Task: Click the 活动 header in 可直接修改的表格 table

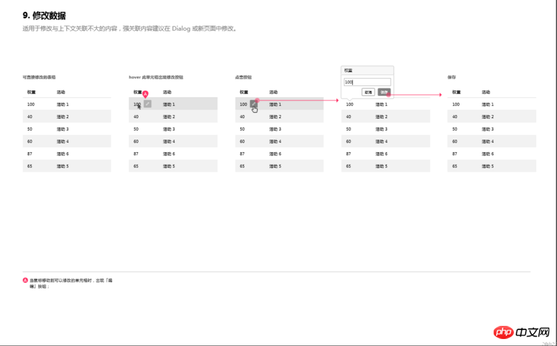Action: [61, 92]
